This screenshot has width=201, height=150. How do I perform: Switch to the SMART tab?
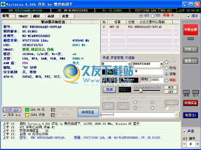[x=23, y=16]
